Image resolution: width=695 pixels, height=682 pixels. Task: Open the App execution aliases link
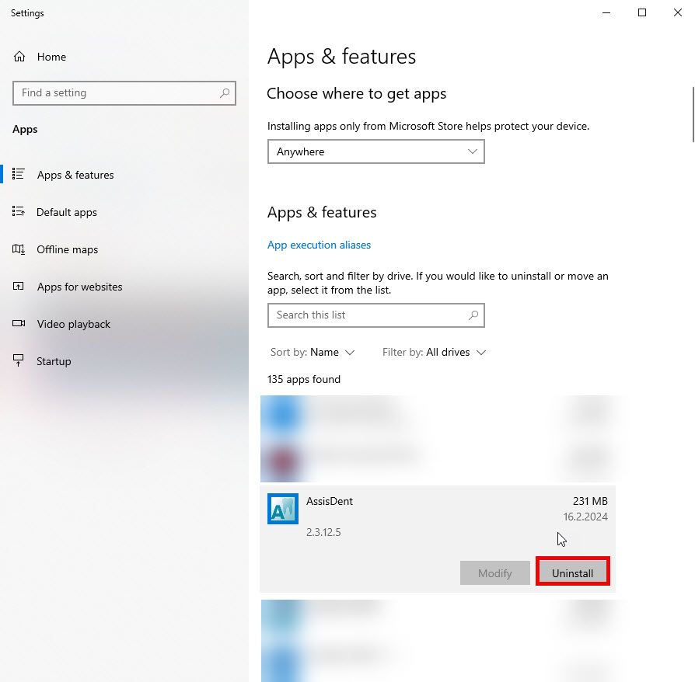tap(319, 245)
